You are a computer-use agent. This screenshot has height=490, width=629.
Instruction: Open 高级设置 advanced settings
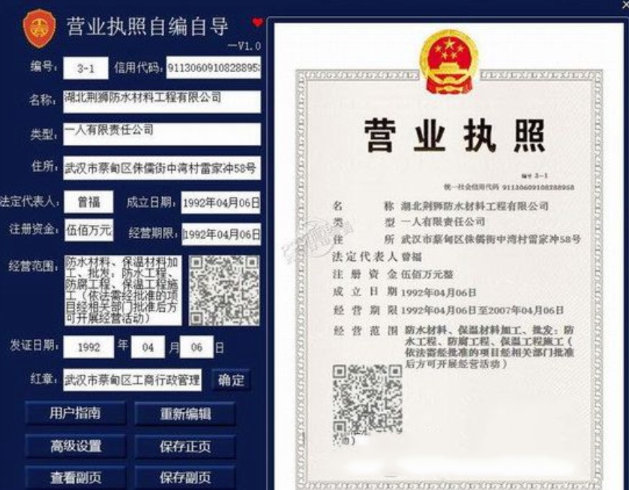tap(76, 446)
